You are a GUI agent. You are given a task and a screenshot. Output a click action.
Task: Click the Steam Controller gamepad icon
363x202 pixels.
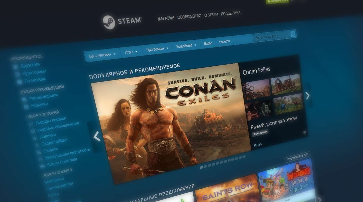click(x=43, y=166)
